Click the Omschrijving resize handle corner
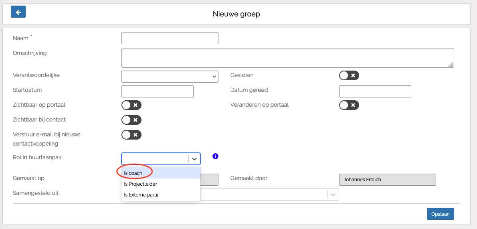Viewport: 477px width, 229px height. 451,65
